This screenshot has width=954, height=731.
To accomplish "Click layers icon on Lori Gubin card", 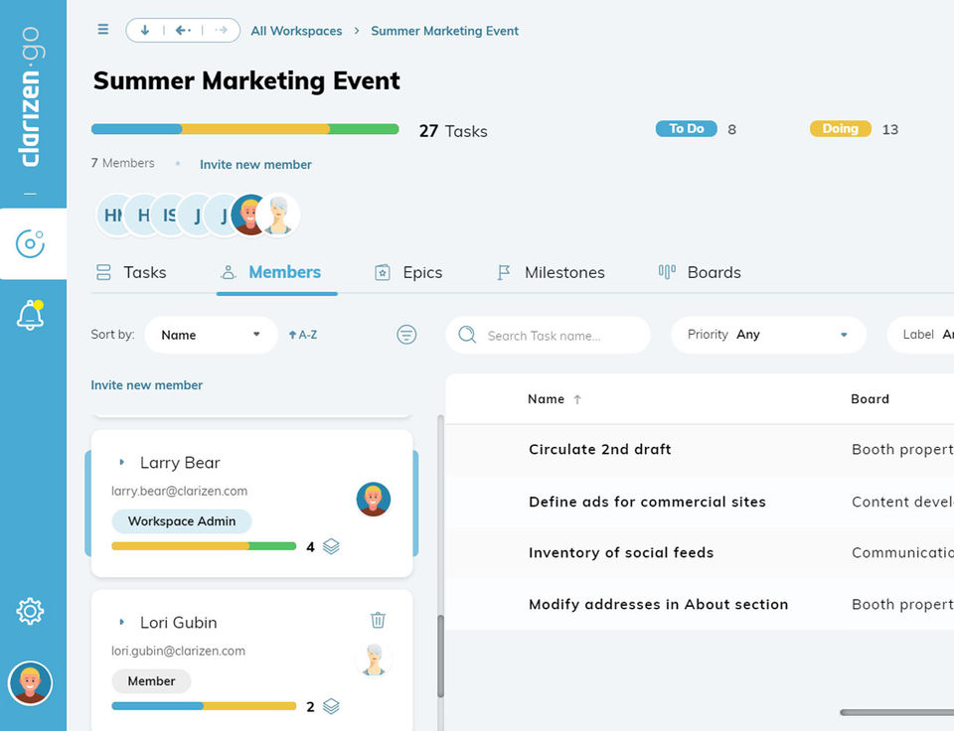I will coord(331,706).
